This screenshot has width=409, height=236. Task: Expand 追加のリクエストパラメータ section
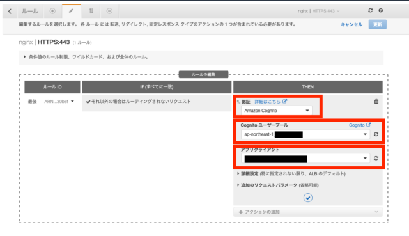(278, 185)
